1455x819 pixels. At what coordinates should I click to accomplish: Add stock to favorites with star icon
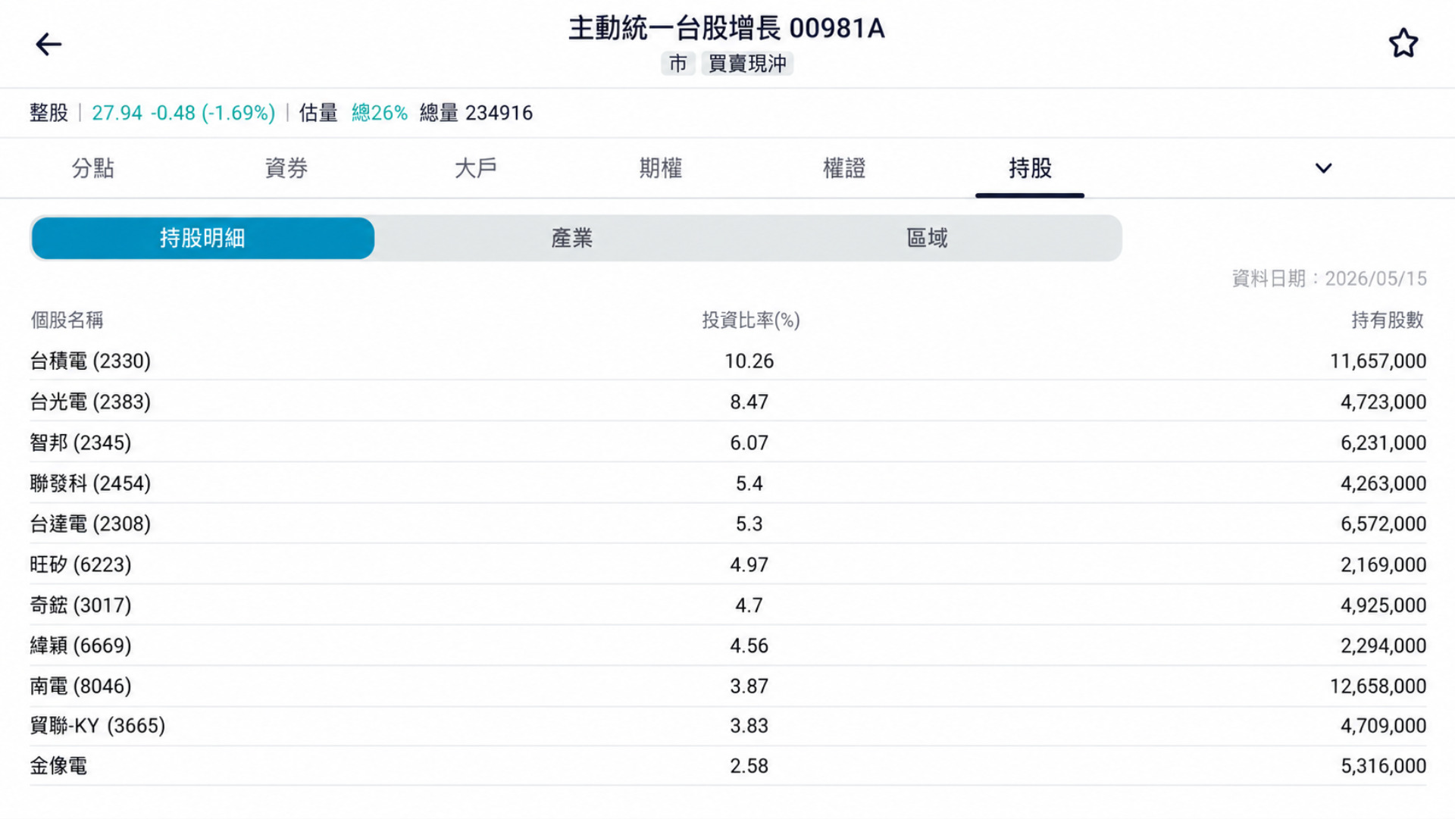pos(1403,43)
